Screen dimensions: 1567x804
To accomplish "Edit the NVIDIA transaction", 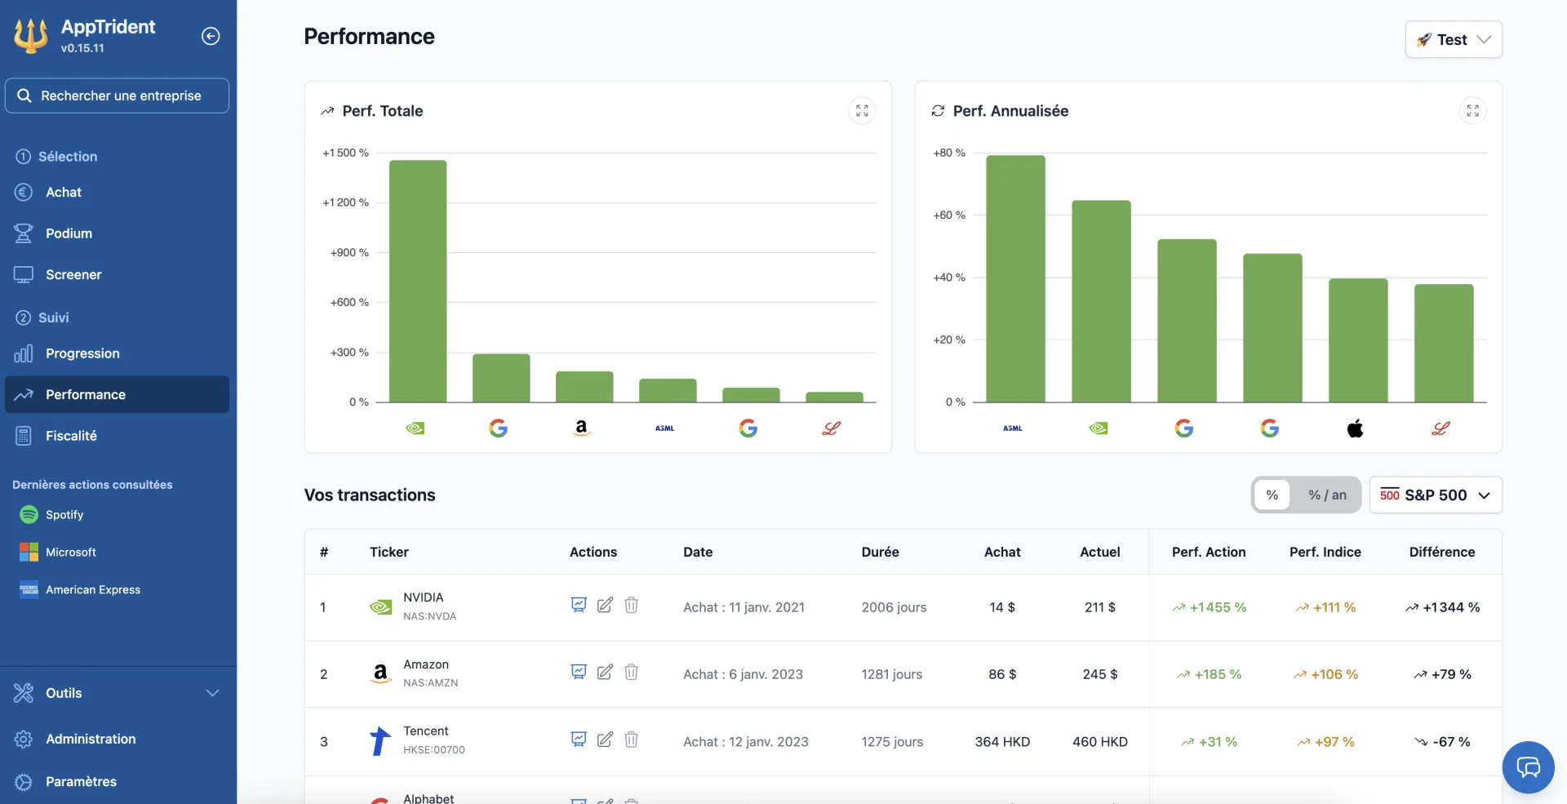I will (x=605, y=605).
